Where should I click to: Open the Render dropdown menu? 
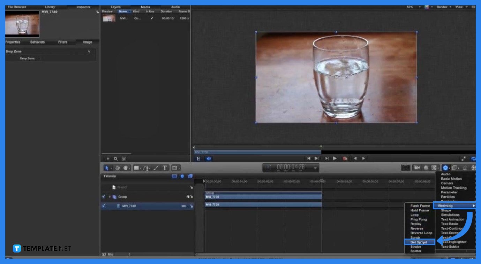(443, 7)
